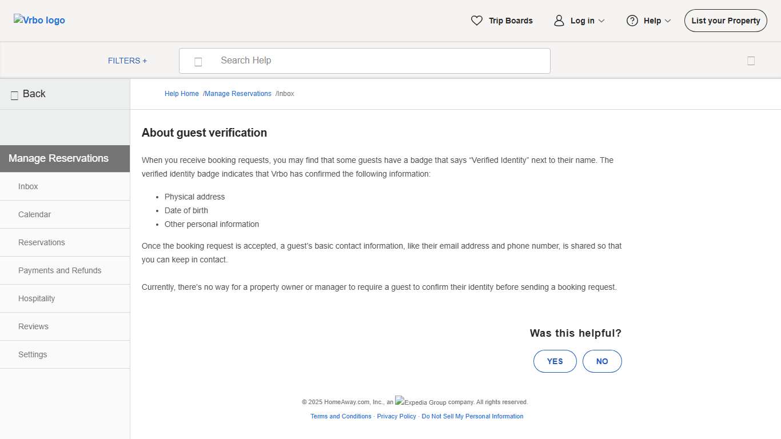Open the Privacy Policy link
Viewport: 781px width, 439px height.
(396, 416)
